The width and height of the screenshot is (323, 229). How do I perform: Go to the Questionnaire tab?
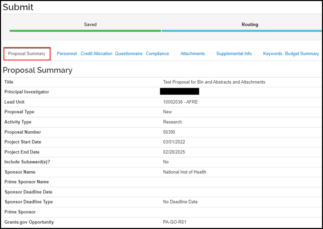(129, 54)
